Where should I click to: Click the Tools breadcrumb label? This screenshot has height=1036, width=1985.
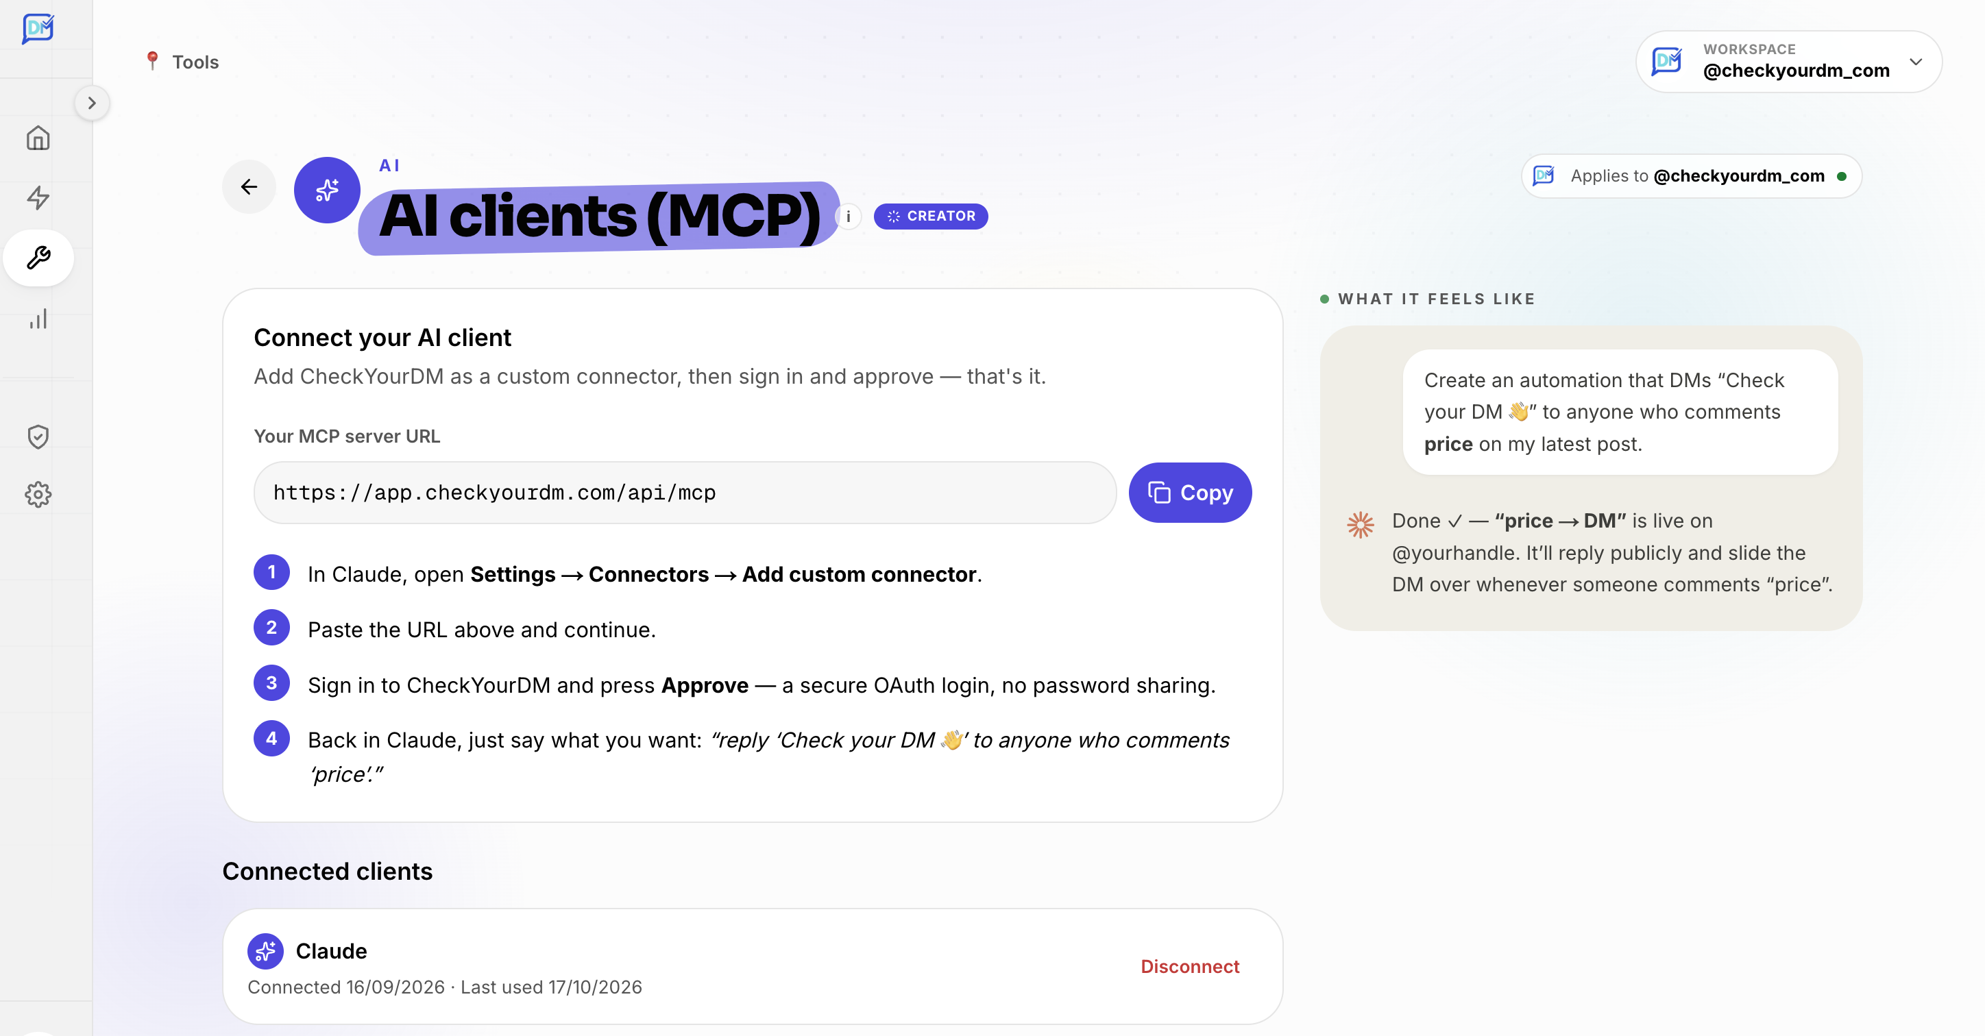196,62
